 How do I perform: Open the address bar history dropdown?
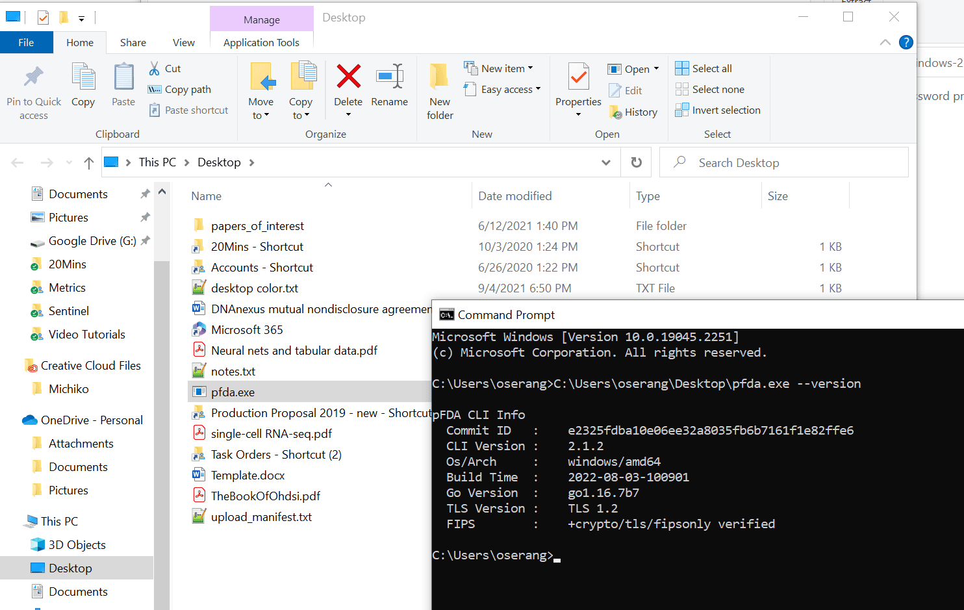point(606,162)
